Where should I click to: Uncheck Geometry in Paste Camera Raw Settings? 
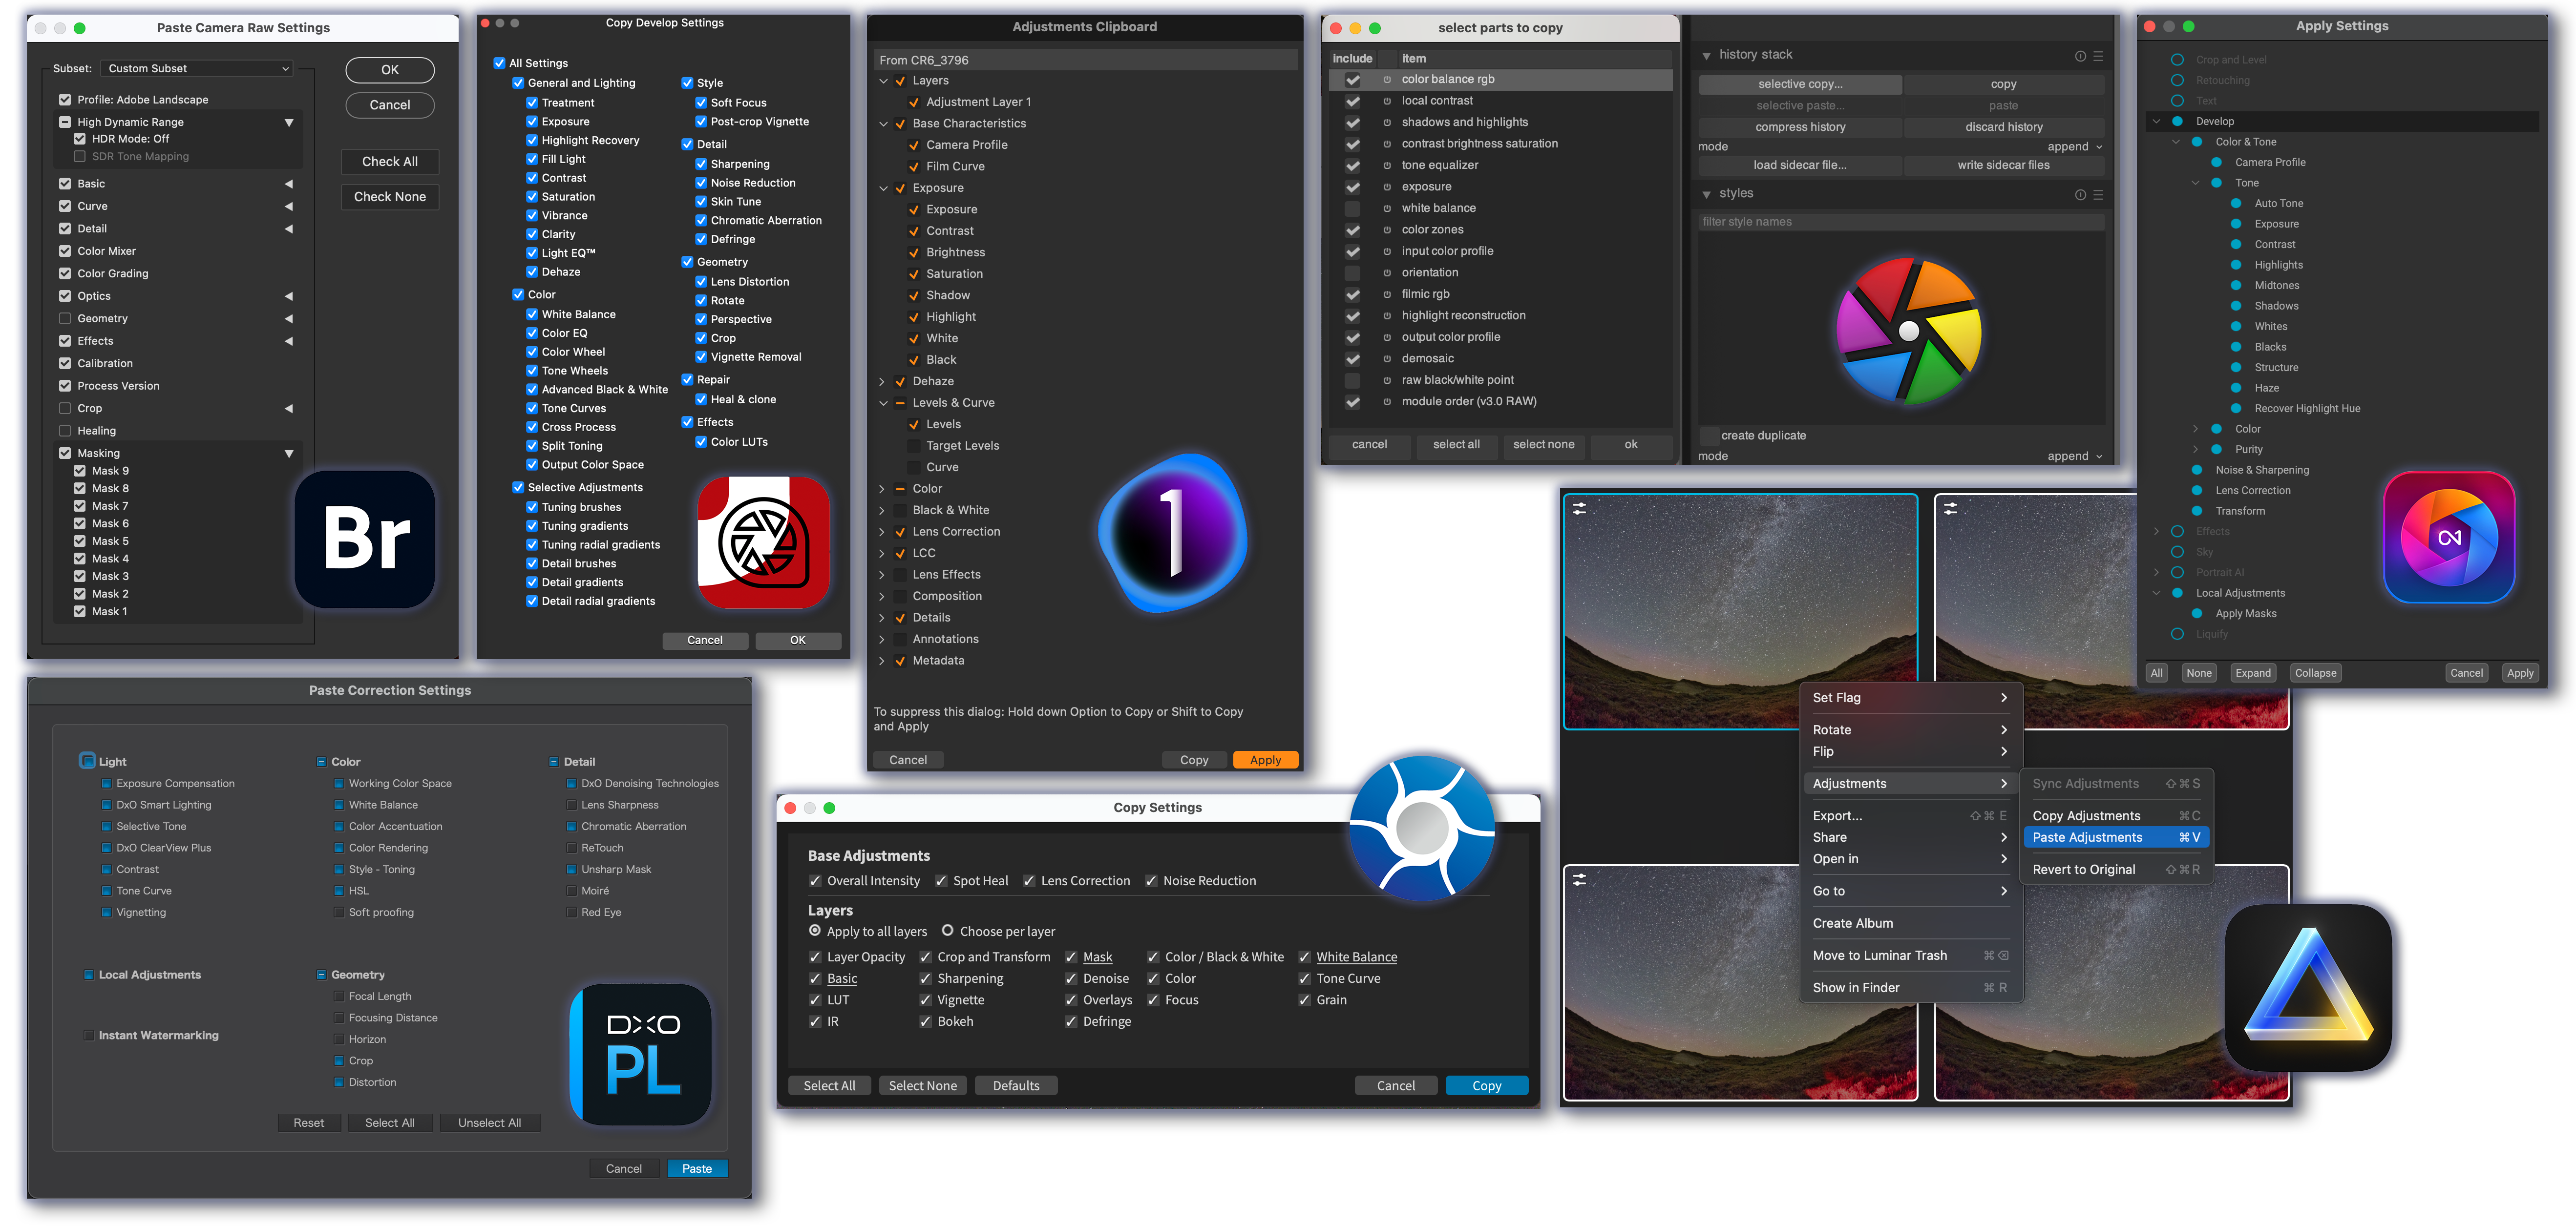click(65, 319)
